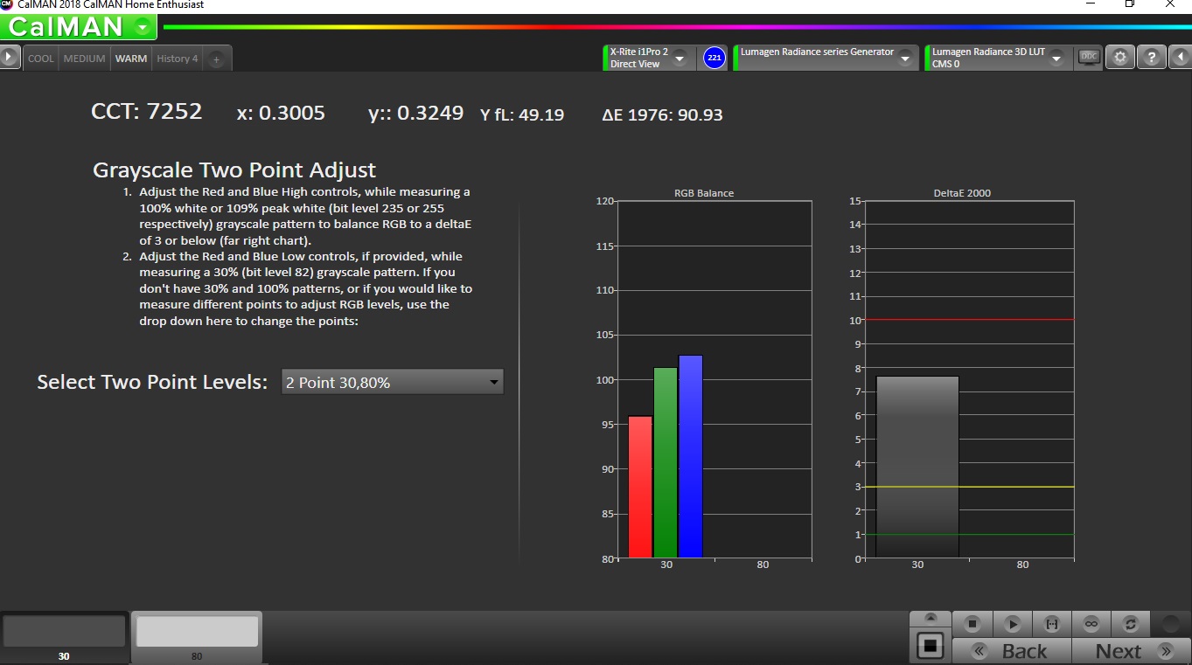This screenshot has width=1192, height=665.
Task: Open the Select Two Point Levels combo box
Action: [x=392, y=382]
